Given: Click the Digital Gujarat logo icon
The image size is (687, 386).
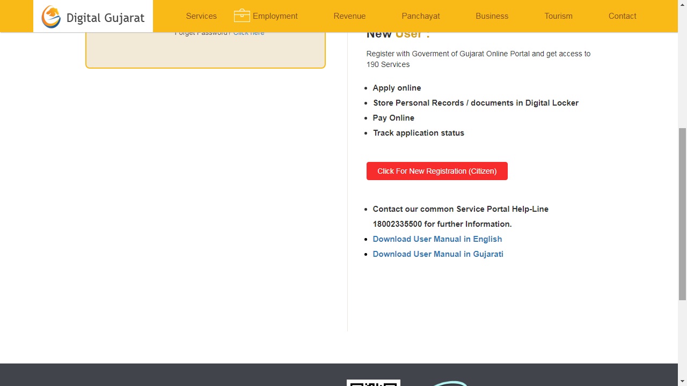Looking at the screenshot, I should (x=51, y=17).
